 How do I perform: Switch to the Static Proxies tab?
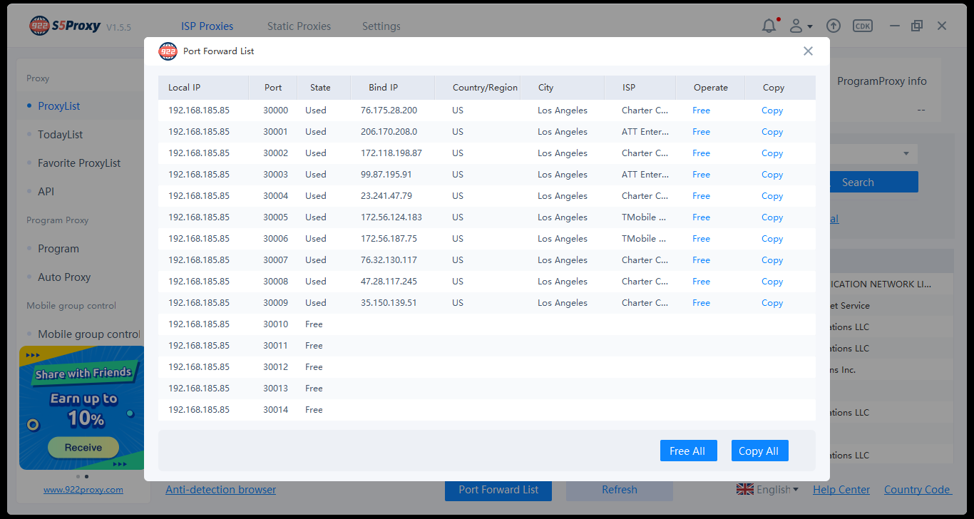tap(299, 26)
